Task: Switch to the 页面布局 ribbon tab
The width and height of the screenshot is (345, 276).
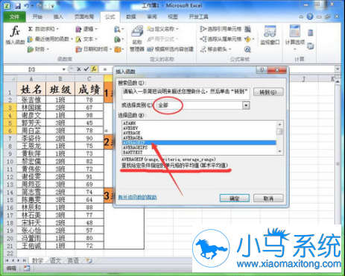Action: coord(84,16)
